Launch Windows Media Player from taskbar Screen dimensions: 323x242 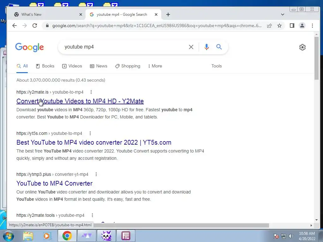pyautogui.click(x=47, y=236)
